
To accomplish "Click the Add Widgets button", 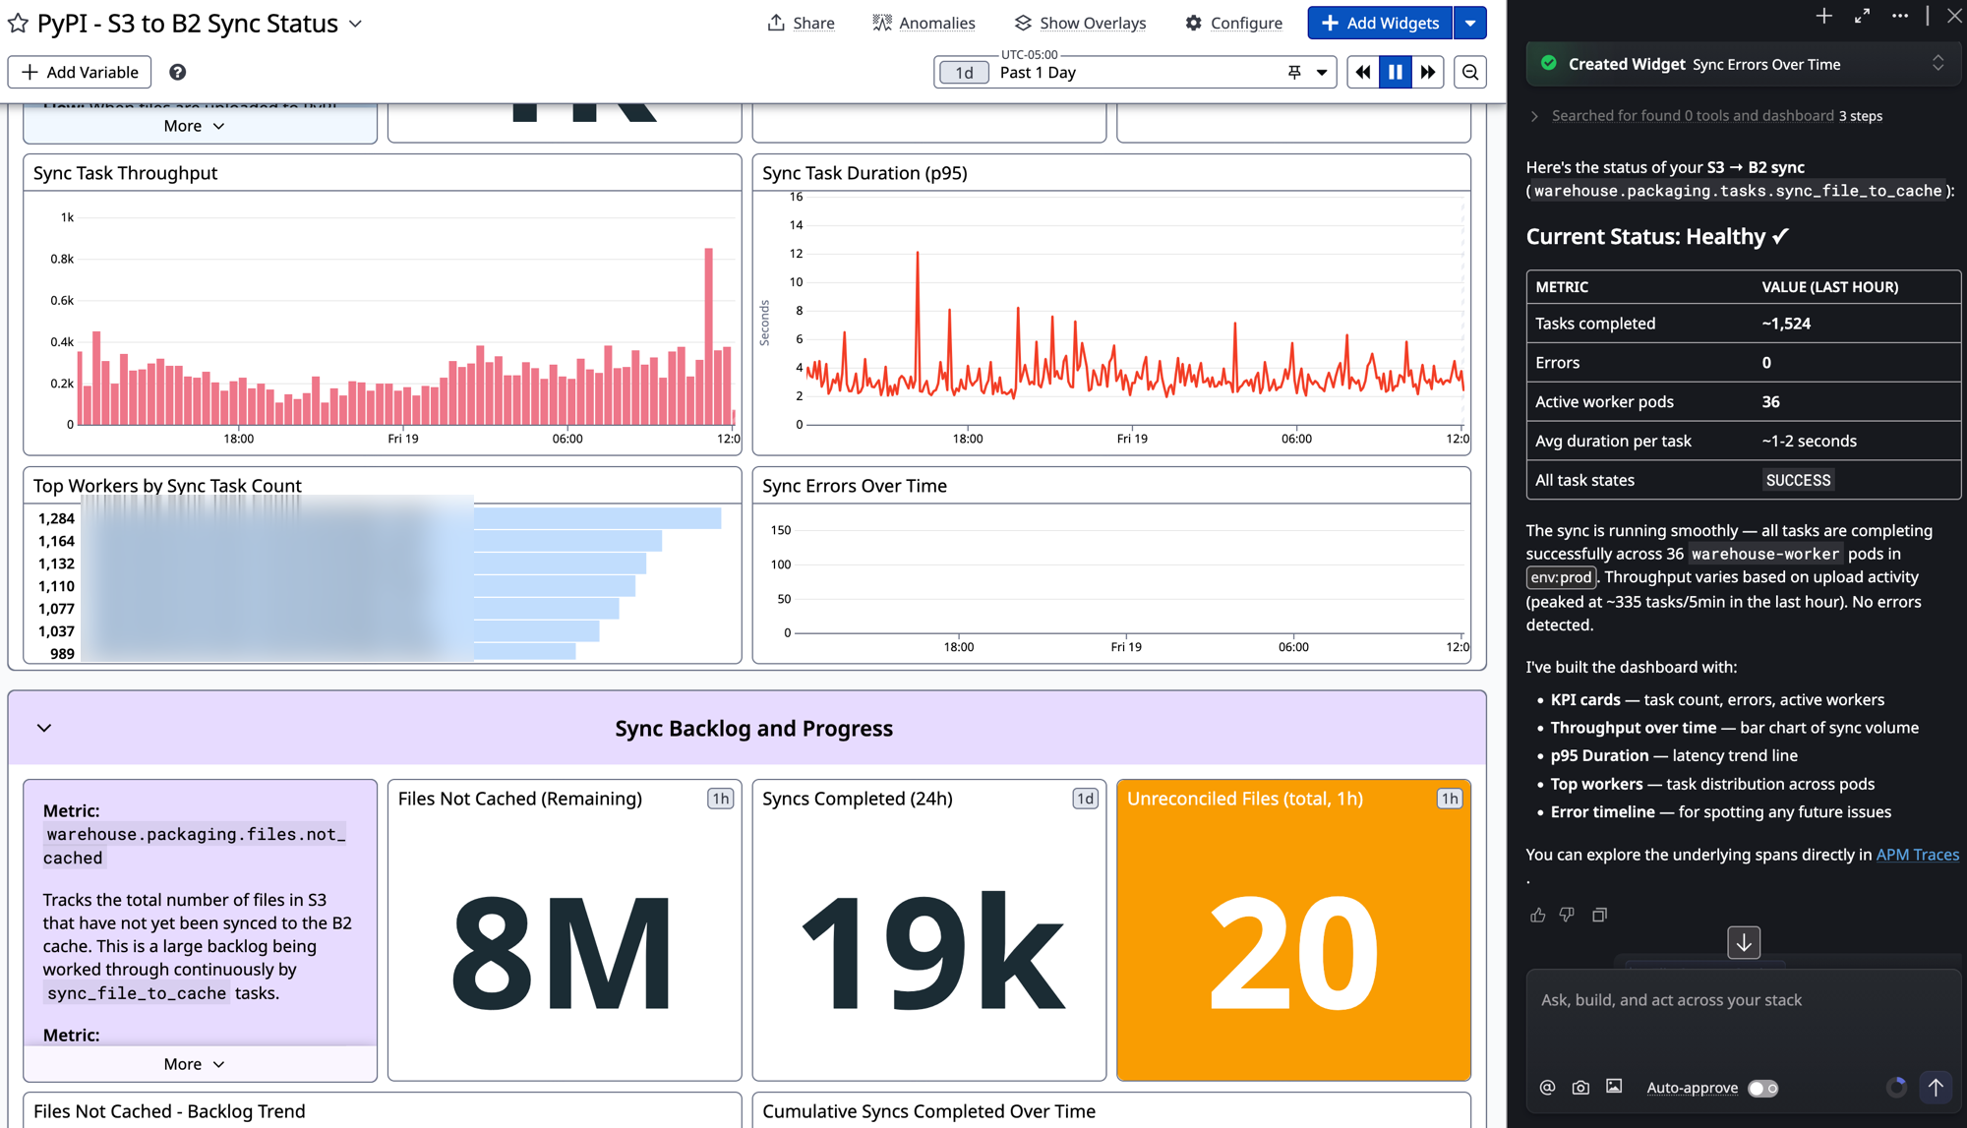I will 1380,23.
